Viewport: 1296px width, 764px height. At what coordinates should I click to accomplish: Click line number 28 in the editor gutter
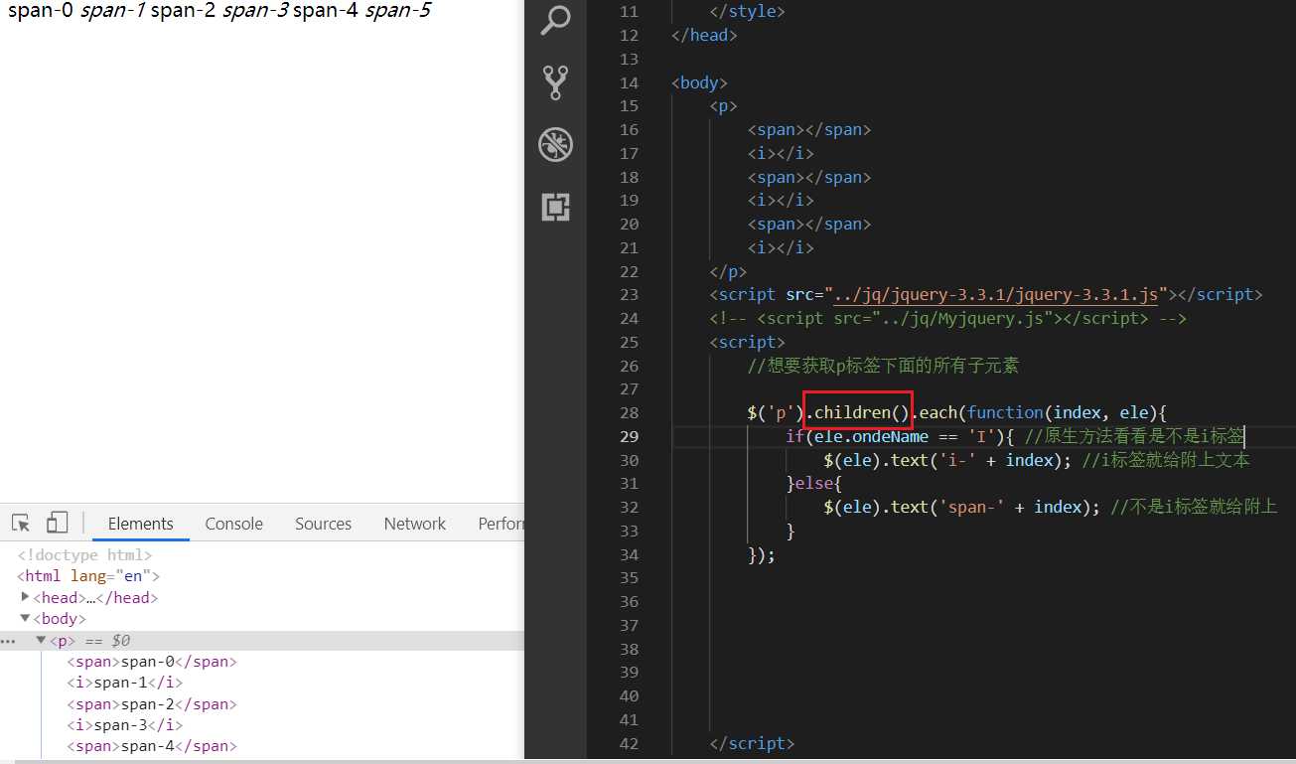coord(629,412)
